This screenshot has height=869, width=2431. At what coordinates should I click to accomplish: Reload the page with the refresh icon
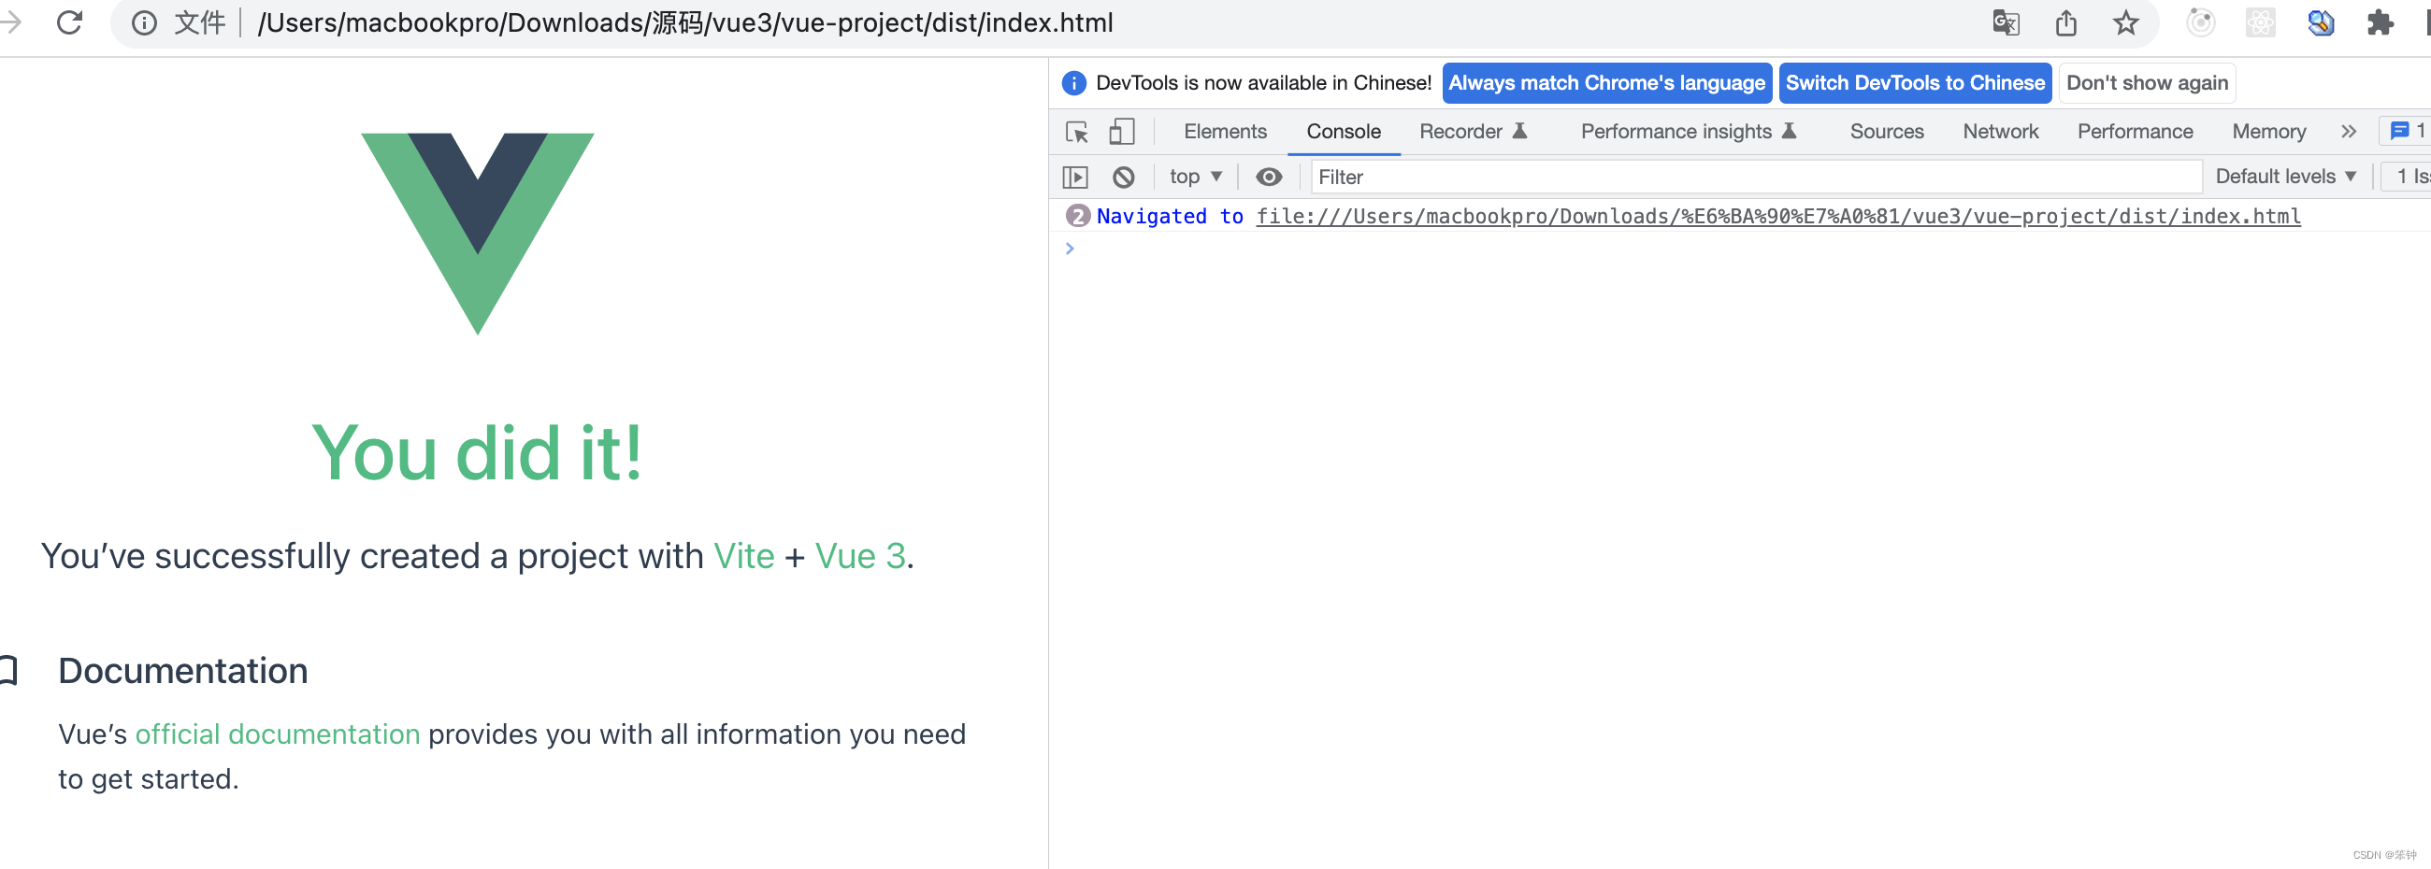tap(70, 21)
